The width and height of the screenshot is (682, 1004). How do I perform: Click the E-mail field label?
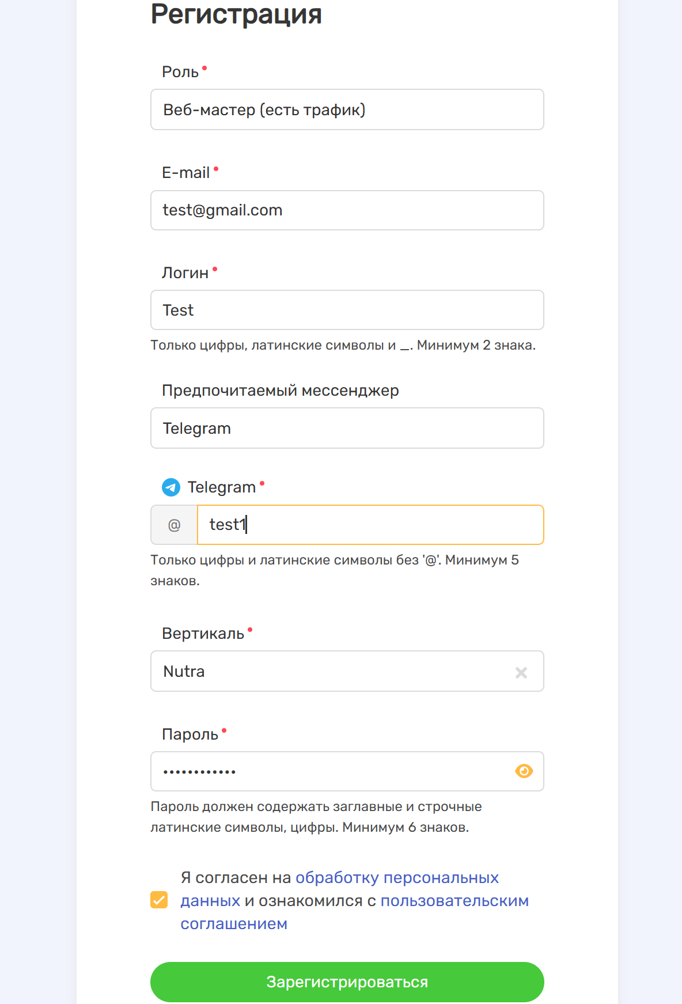tap(185, 173)
